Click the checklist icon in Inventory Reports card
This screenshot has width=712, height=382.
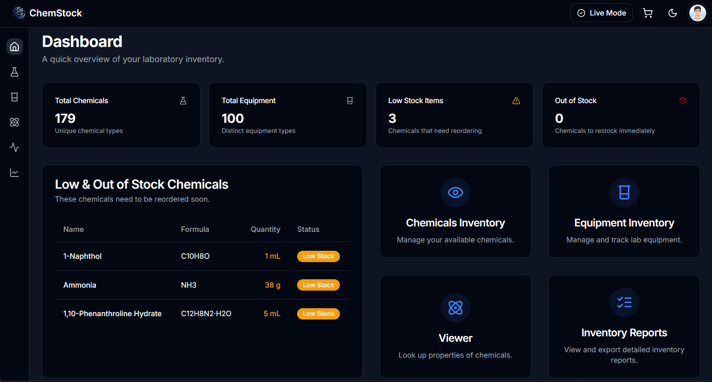624,302
